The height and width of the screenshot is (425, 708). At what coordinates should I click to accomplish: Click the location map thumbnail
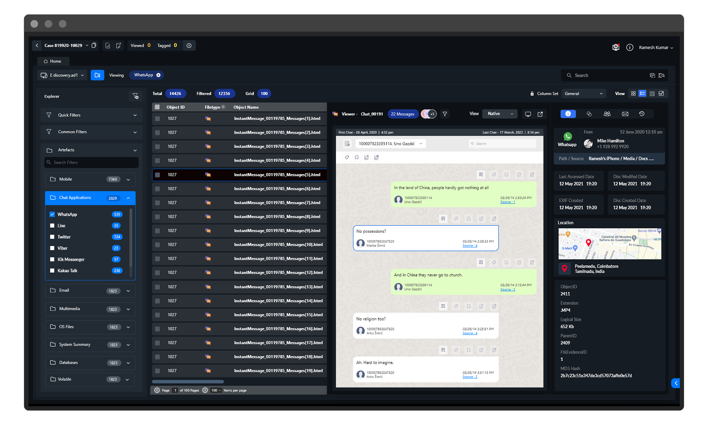point(610,244)
